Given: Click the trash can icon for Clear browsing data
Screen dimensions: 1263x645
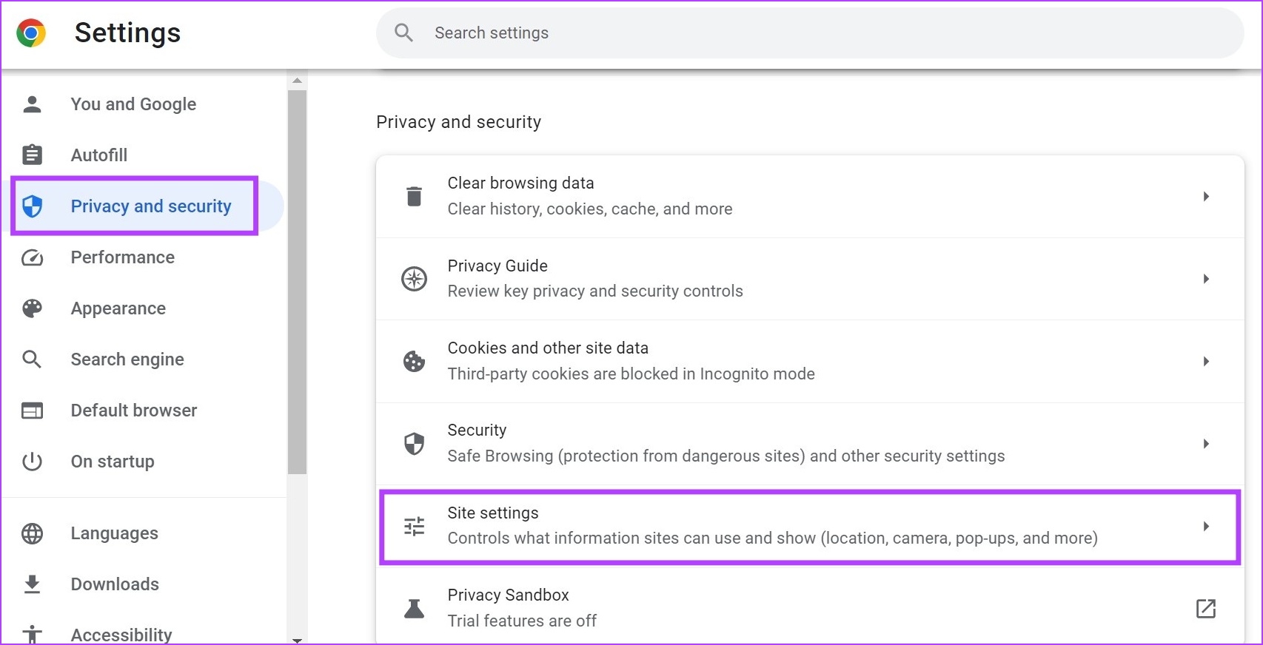Looking at the screenshot, I should pos(414,196).
